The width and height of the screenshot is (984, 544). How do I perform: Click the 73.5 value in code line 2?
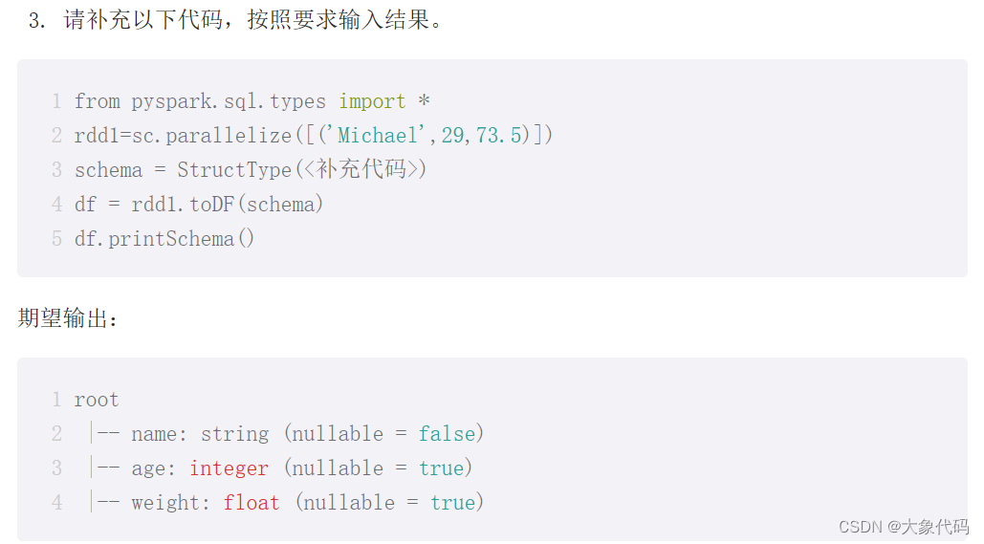(x=498, y=136)
